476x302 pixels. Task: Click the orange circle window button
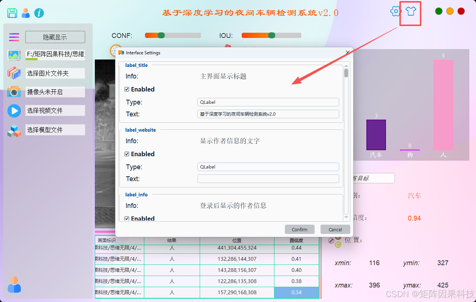coord(450,11)
